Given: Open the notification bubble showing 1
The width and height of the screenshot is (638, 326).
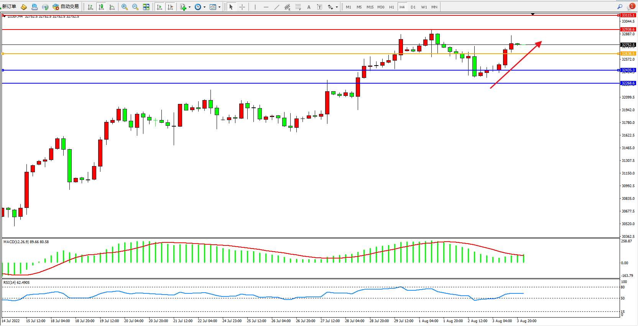Looking at the screenshot, I should coord(631,7).
